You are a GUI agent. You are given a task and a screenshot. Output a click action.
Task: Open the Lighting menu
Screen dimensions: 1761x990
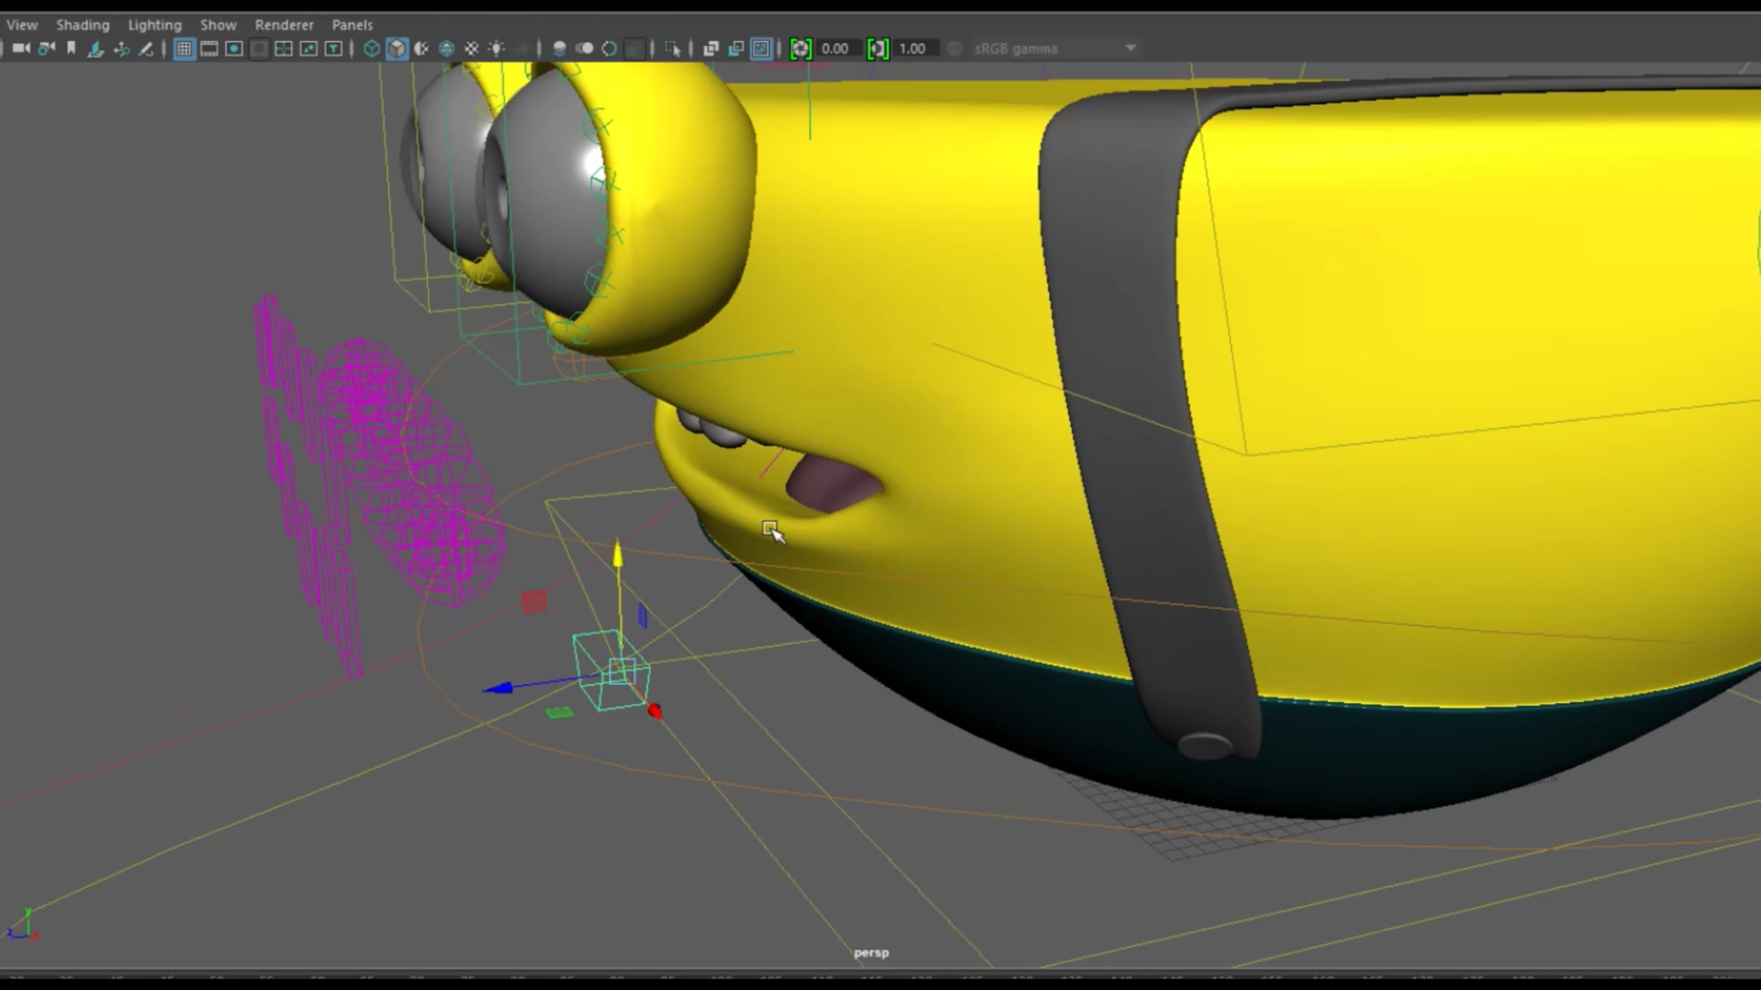coord(154,25)
